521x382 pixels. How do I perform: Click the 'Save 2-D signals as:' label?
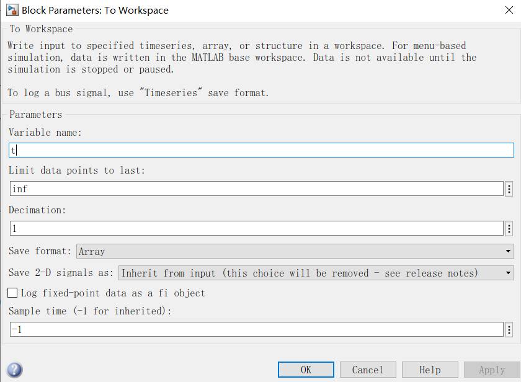point(61,273)
